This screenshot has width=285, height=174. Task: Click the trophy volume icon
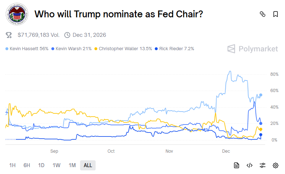point(9,35)
